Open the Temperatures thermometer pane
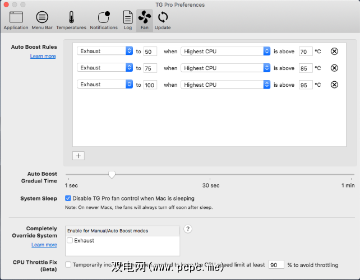The height and width of the screenshot is (280, 360). tap(71, 20)
